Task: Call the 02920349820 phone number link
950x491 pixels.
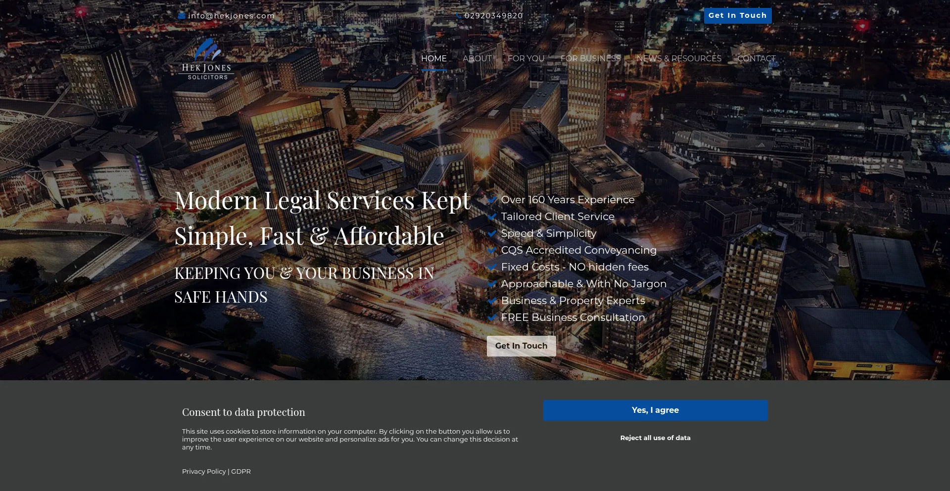Action: (493, 16)
